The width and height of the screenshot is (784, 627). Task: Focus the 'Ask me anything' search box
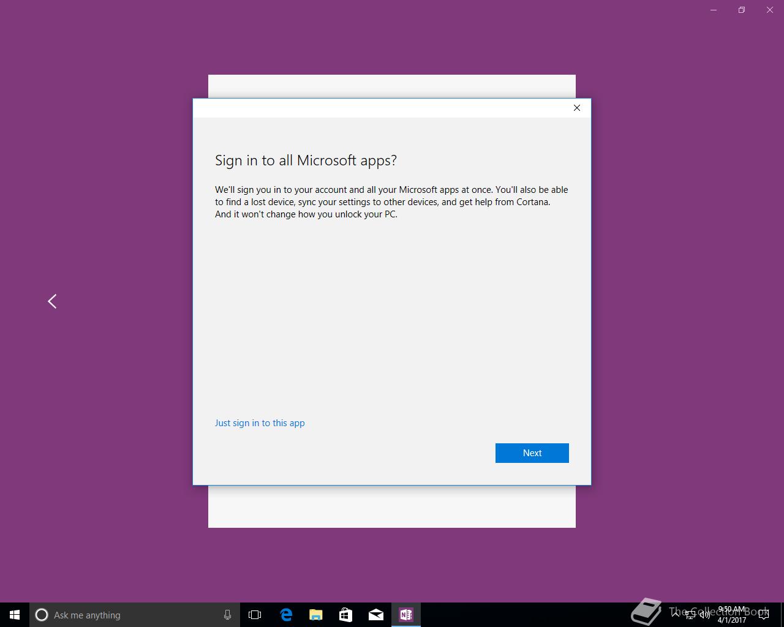(x=134, y=615)
